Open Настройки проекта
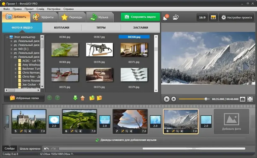This screenshot has width=257, height=158. tap(236, 17)
